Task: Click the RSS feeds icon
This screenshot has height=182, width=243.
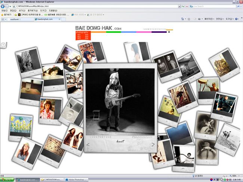Action: [189, 19]
